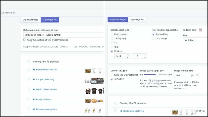Viewport: 208px width, 117px height.
Task: Click the Image Width max input field
Action: tap(185, 76)
